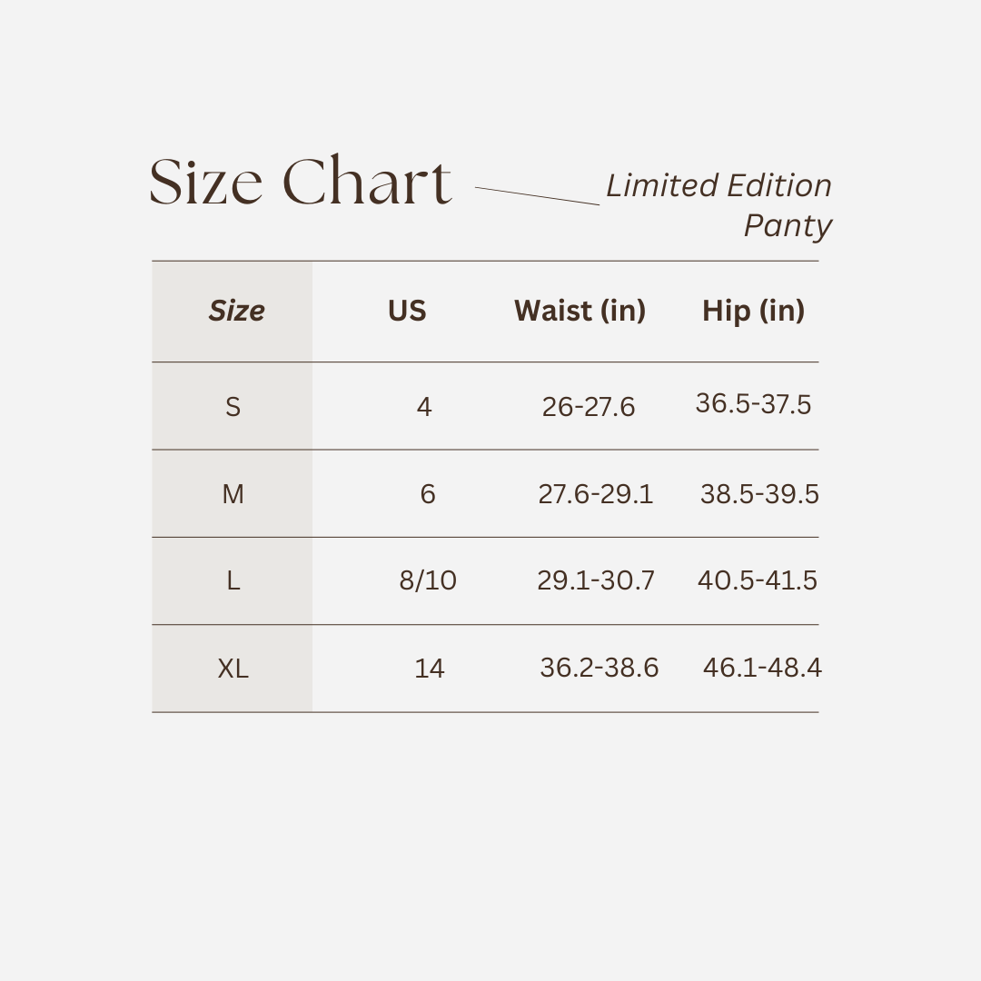
Task: Select hip value 46.1-48.4
Action: click(762, 668)
